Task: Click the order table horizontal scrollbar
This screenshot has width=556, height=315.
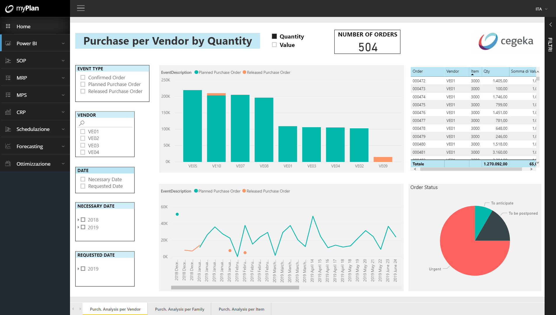Action: tap(471, 169)
